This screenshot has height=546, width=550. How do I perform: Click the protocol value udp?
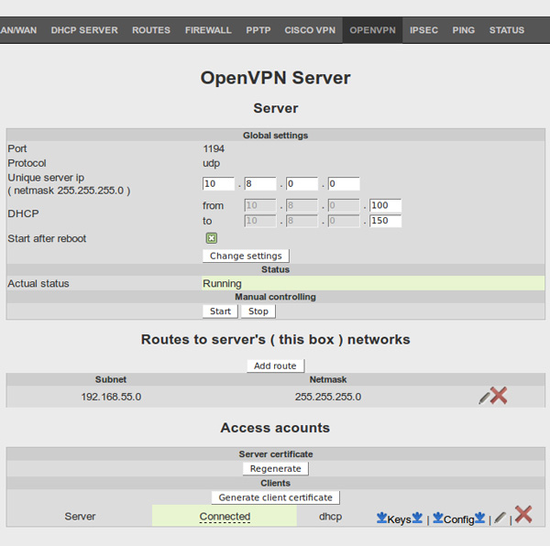211,164
